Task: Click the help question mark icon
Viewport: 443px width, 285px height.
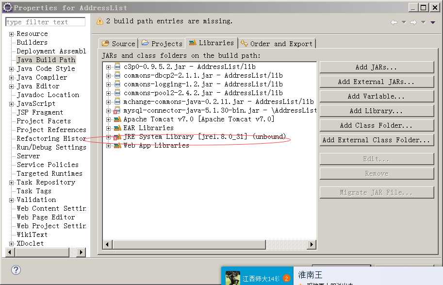Action: [x=16, y=270]
